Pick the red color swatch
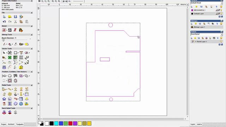The image size is (226, 127). coord(70,123)
